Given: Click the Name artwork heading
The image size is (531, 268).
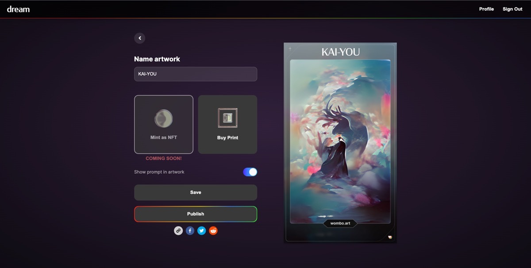Looking at the screenshot, I should pyautogui.click(x=157, y=59).
